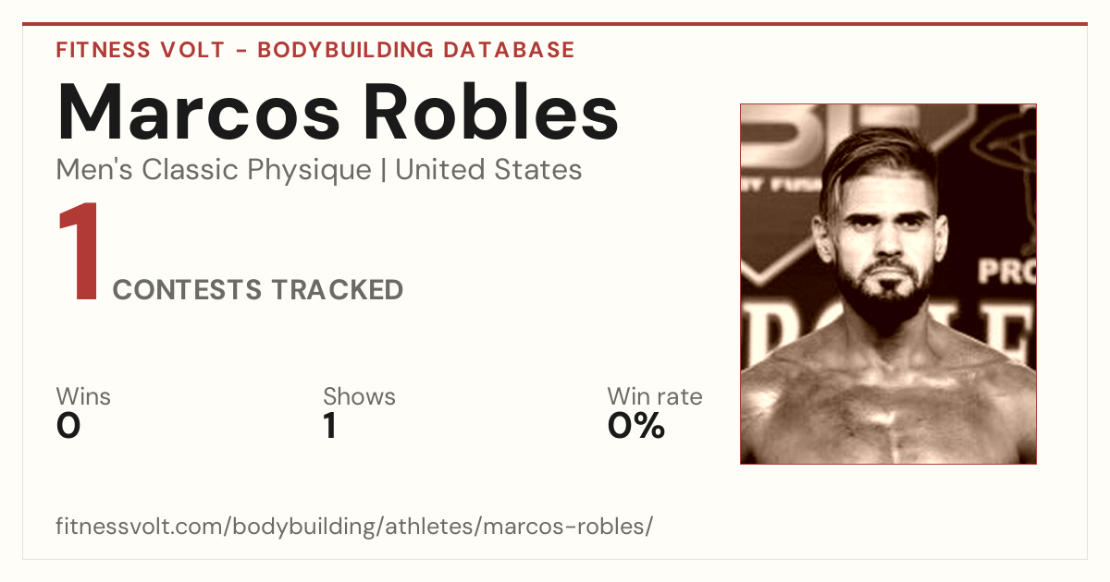Select the Marcos Robles name heading
The width and height of the screenshot is (1110, 582).
(338, 112)
